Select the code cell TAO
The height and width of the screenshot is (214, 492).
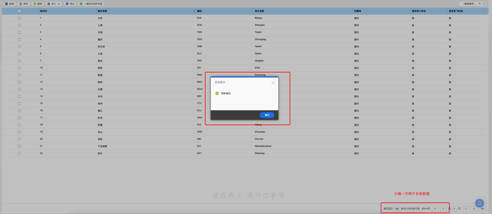(x=199, y=61)
